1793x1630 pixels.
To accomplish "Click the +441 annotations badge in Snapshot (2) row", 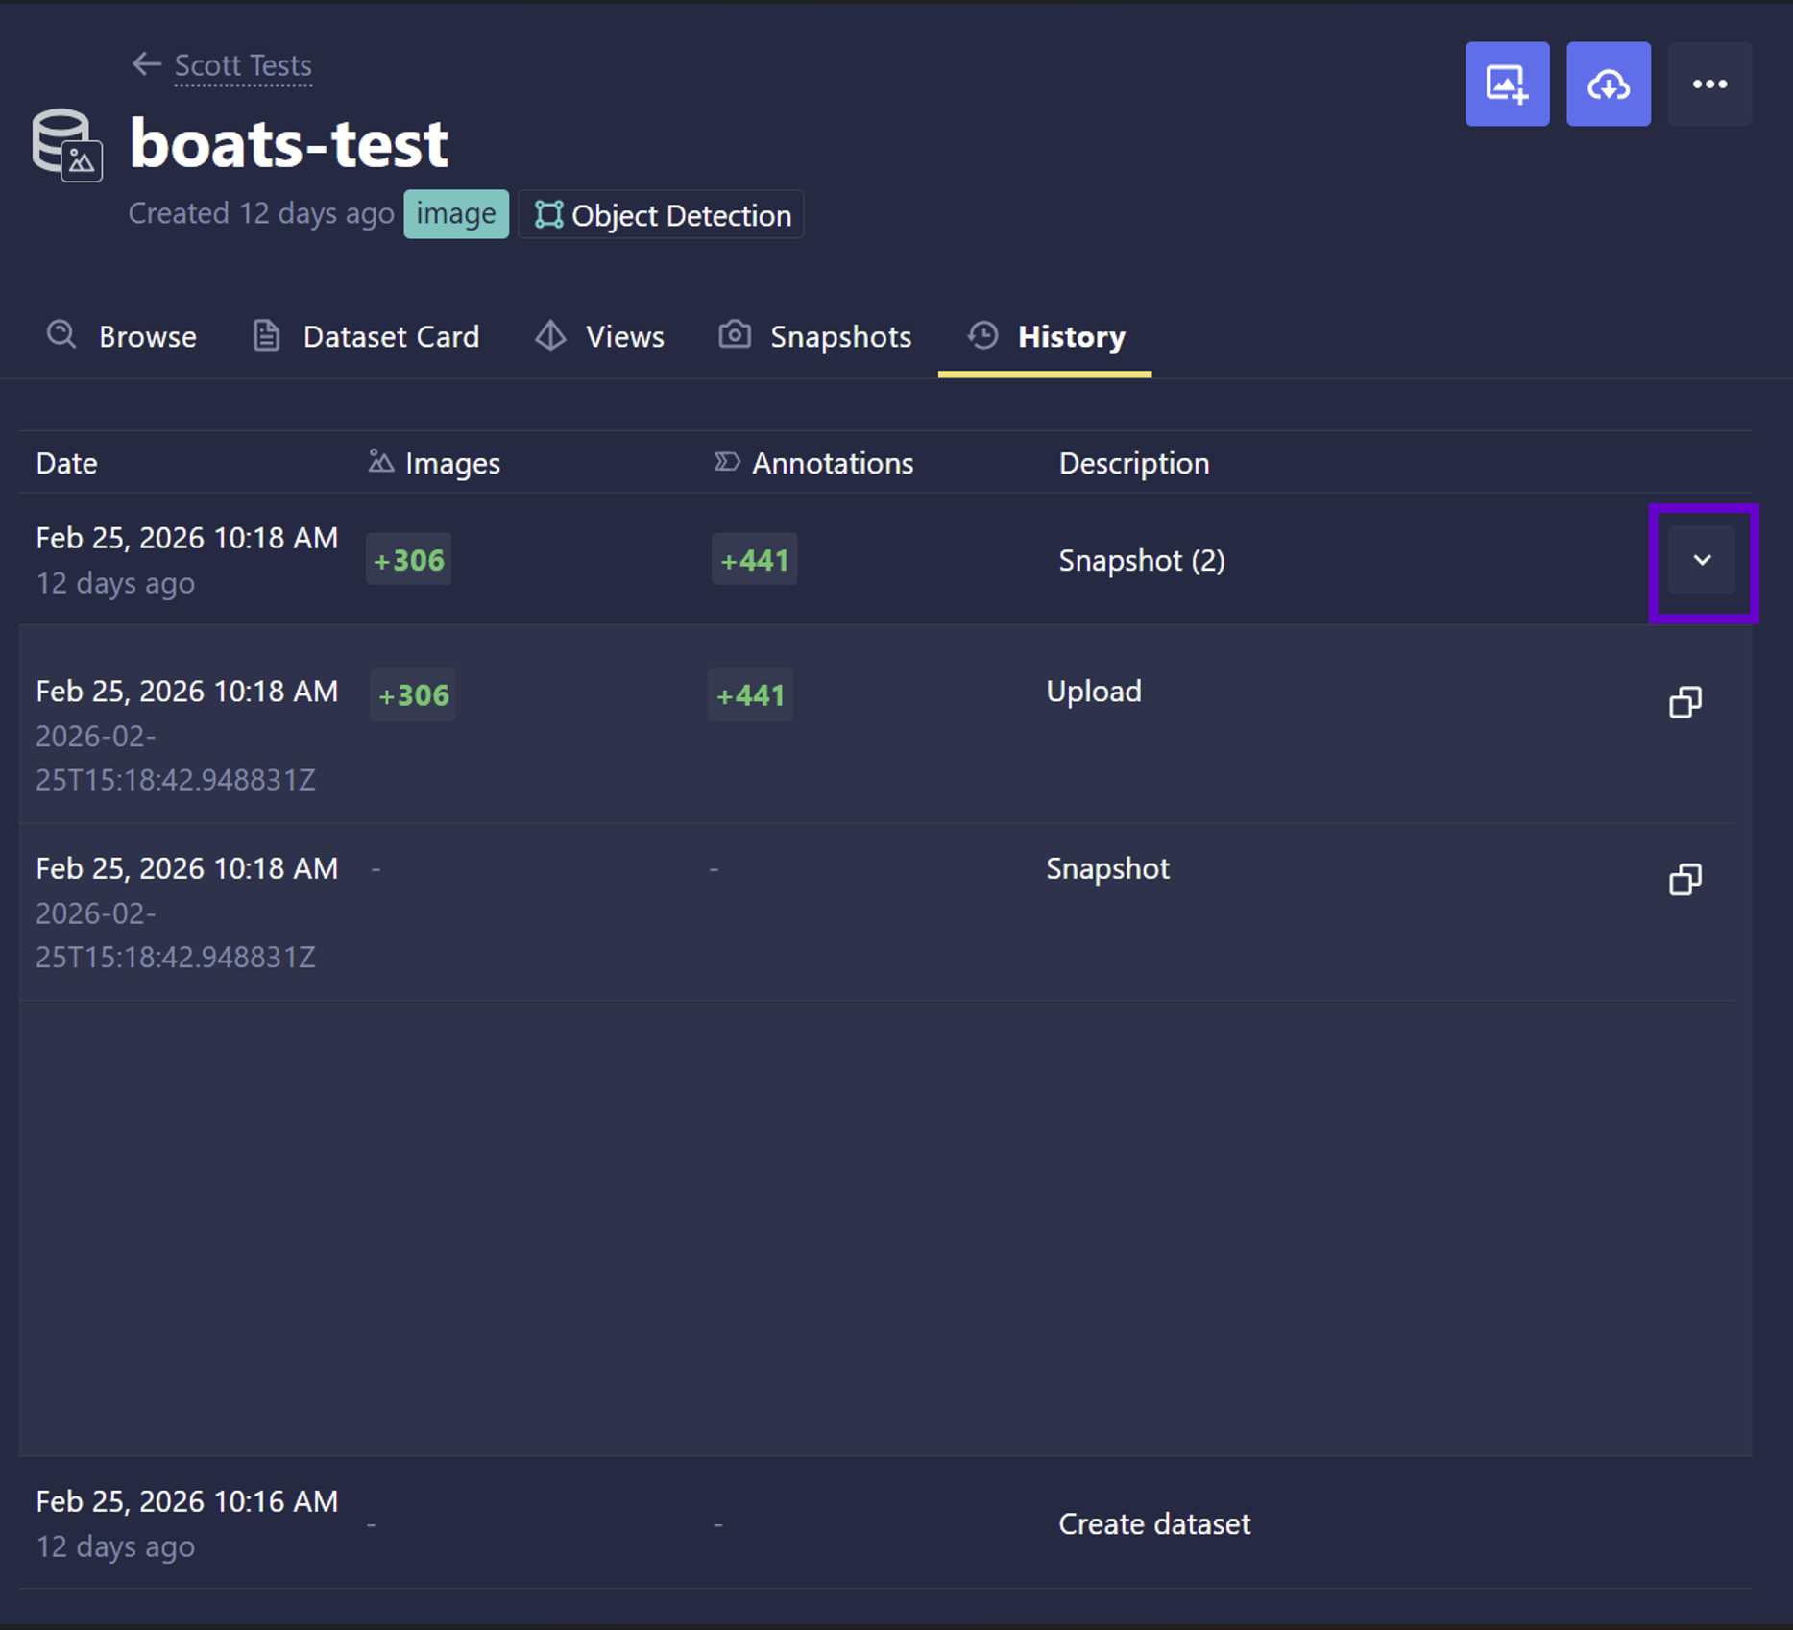I will [x=754, y=560].
